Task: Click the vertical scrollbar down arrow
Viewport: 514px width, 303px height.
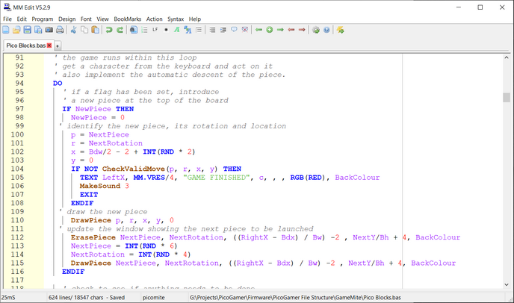Action: [507, 284]
